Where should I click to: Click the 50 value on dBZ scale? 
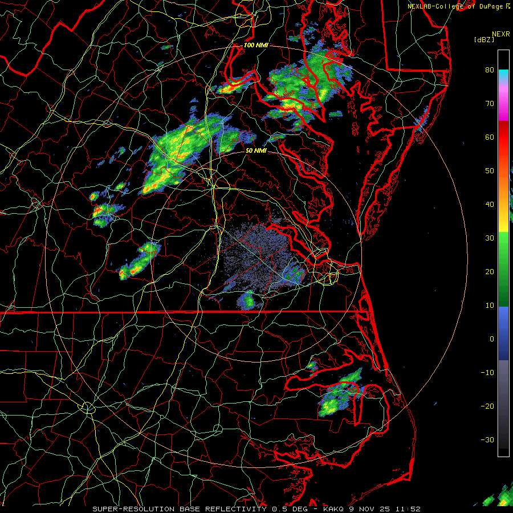point(490,171)
